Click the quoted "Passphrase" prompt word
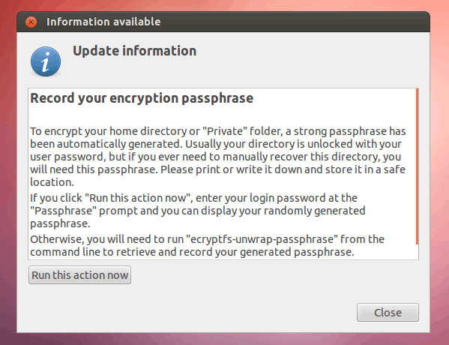 point(63,211)
